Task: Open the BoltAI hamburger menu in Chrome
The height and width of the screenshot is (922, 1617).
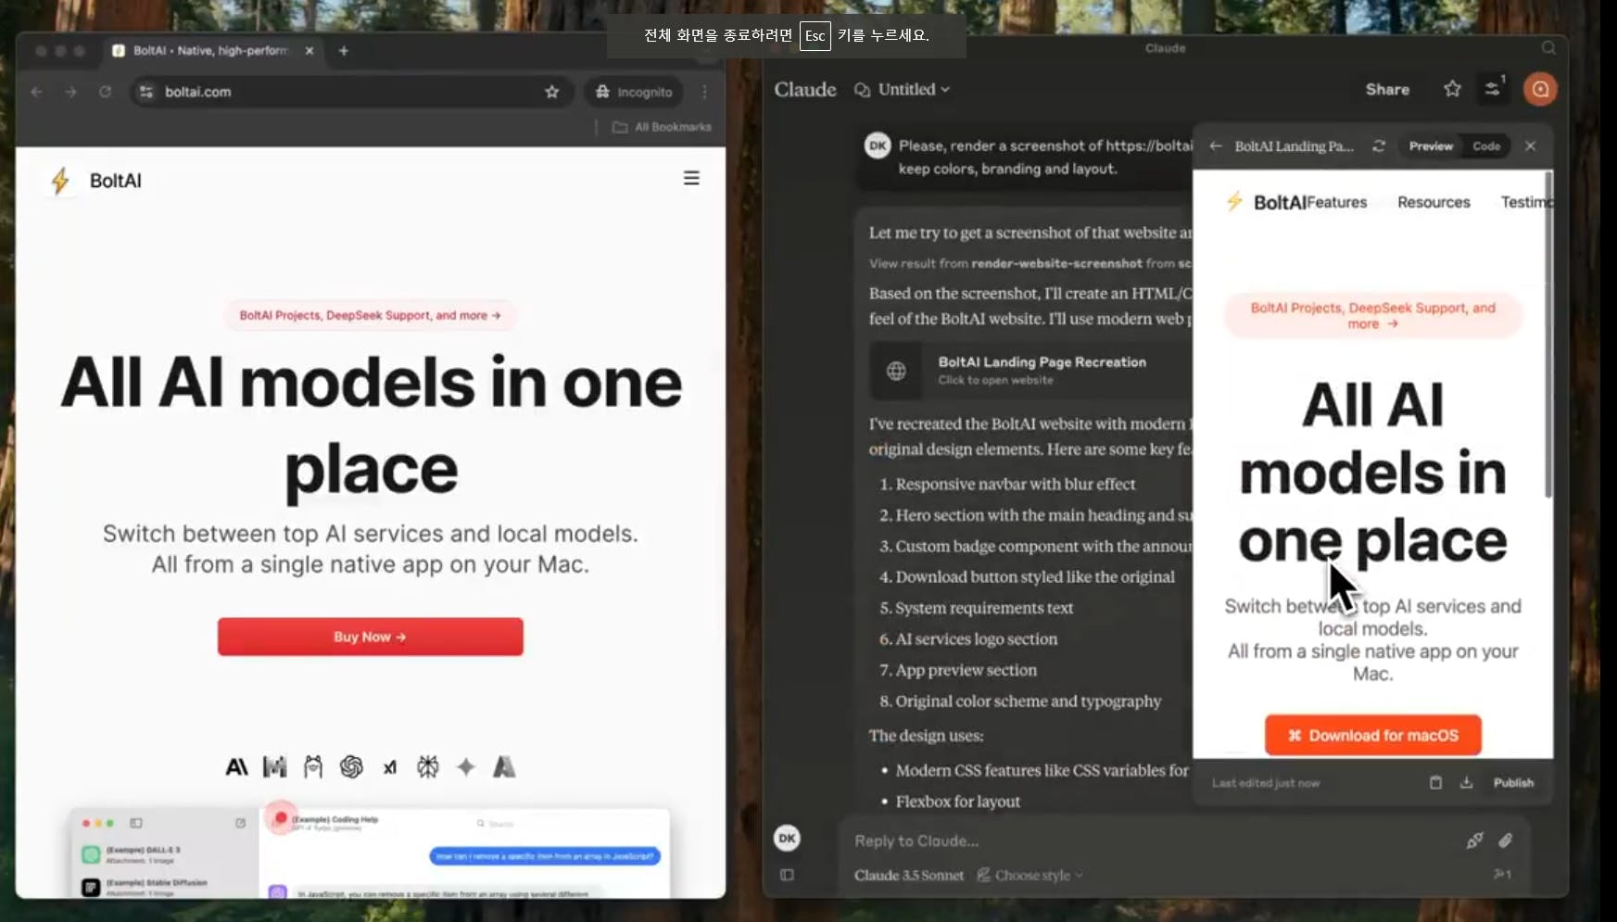Action: pyautogui.click(x=691, y=178)
